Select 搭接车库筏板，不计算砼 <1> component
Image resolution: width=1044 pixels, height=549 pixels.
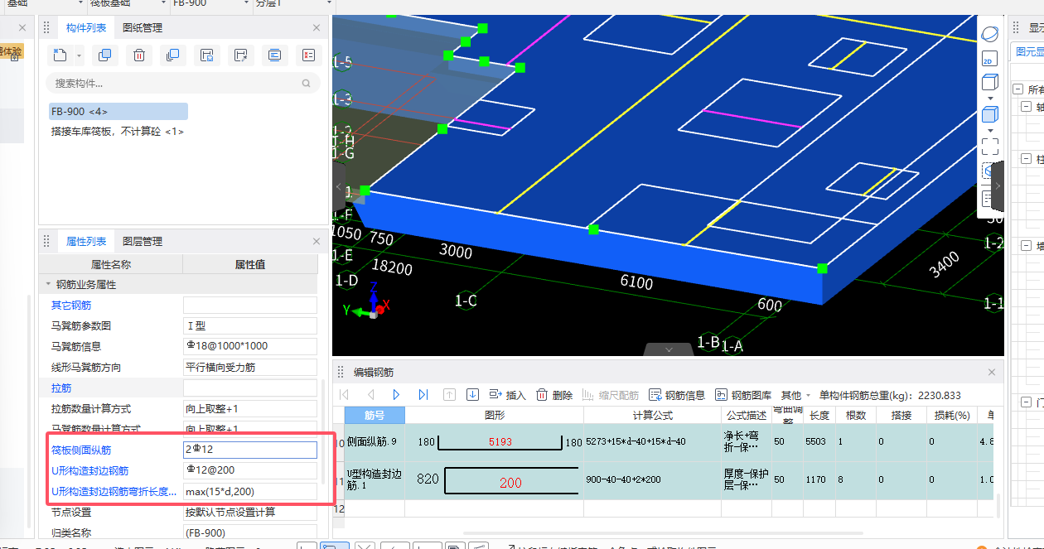pyautogui.click(x=118, y=131)
